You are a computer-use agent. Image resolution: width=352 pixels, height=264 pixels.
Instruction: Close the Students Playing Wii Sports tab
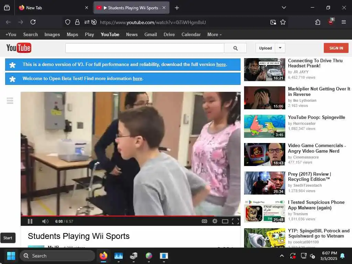pos(164,8)
